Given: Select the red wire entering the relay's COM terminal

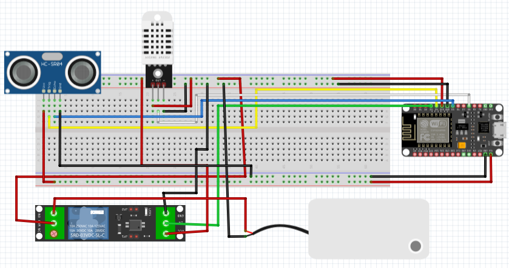Looking at the screenshot, I should point(16,199).
